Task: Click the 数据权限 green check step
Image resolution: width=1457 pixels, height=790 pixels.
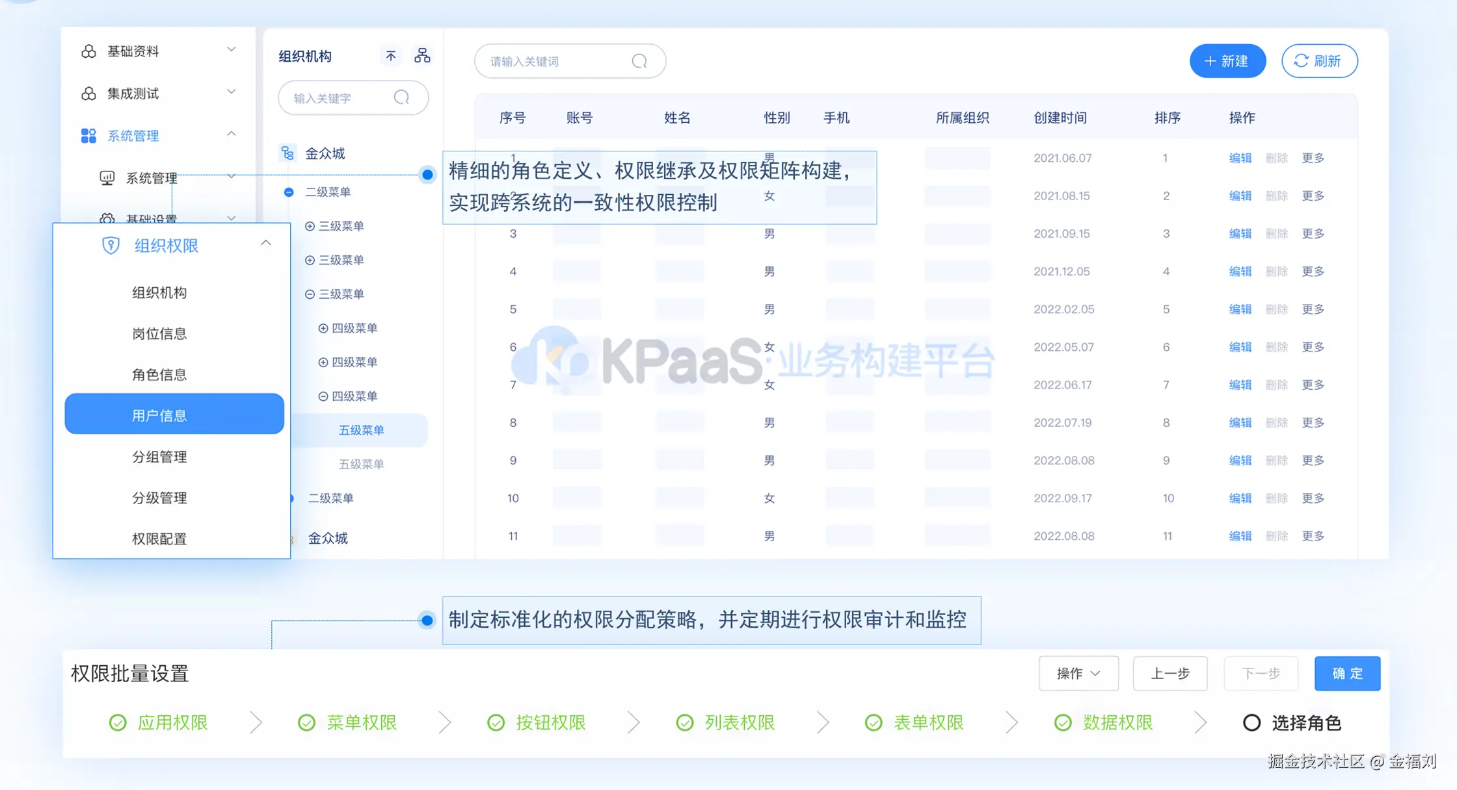Action: coord(1063,722)
